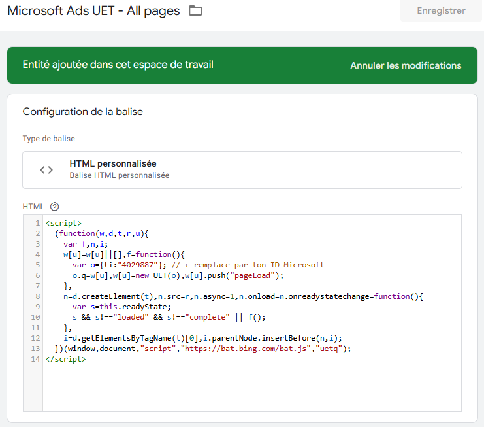Click the 'Entité ajoutée dans cet espace de travail' banner text

pos(118,65)
